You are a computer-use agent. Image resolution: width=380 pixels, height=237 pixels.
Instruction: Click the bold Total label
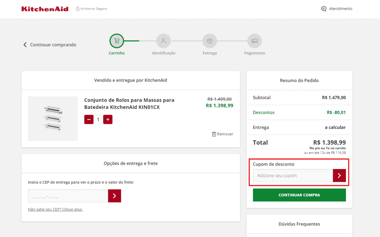pos(260,143)
